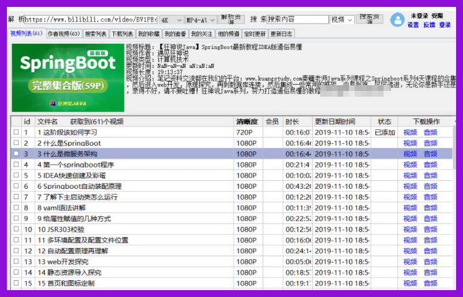Click the bilibili URL input field
This screenshot has height=297, width=463.
pos(91,20)
